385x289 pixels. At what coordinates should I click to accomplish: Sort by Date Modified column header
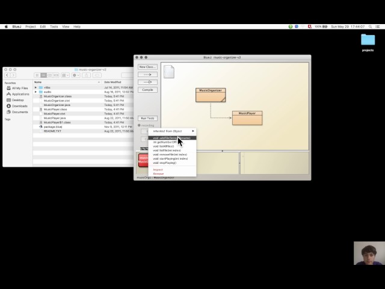(x=118, y=82)
